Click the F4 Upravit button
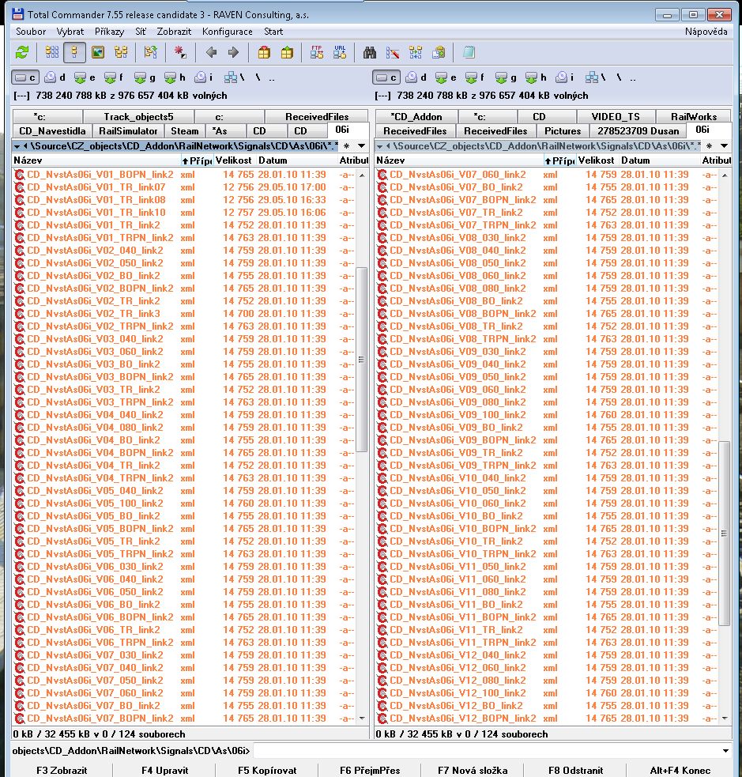Screen dimensions: 742x777 click(164, 771)
